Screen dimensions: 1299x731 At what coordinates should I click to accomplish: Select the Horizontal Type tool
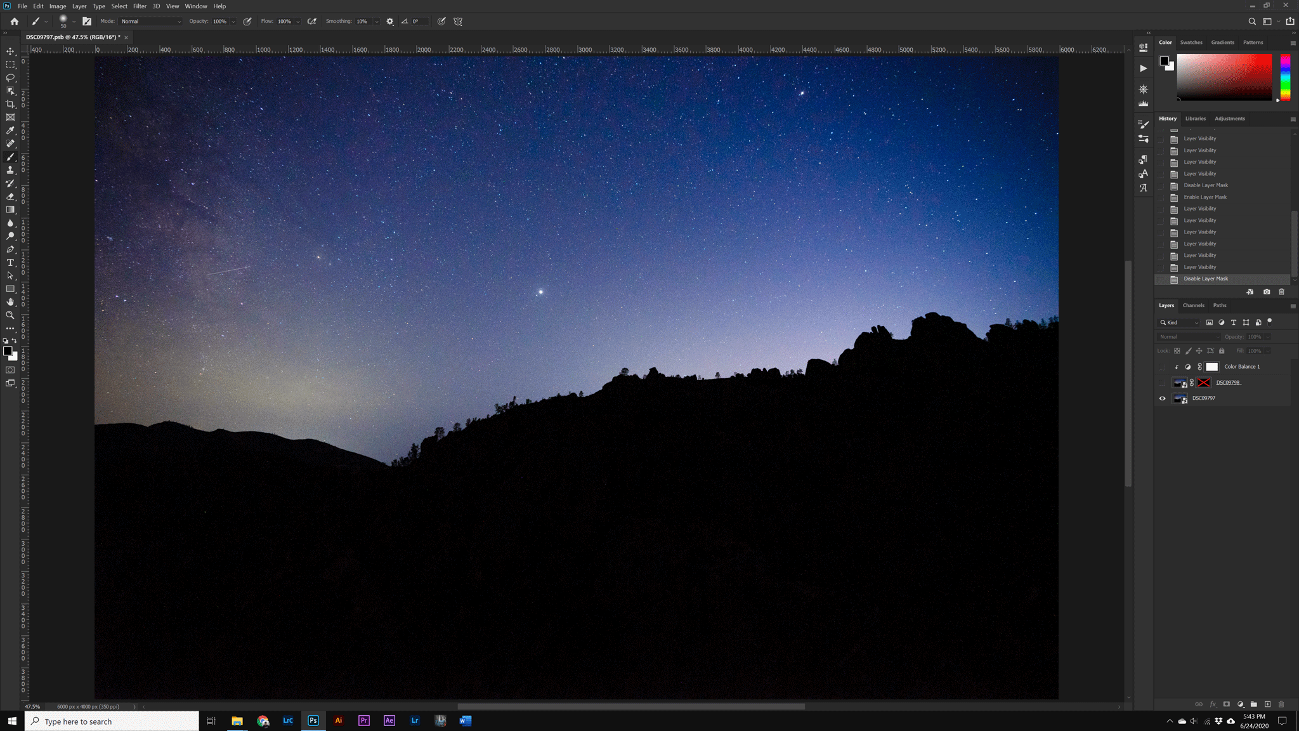click(10, 263)
